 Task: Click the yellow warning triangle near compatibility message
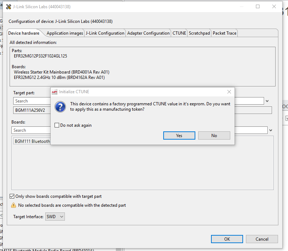pos(14,205)
